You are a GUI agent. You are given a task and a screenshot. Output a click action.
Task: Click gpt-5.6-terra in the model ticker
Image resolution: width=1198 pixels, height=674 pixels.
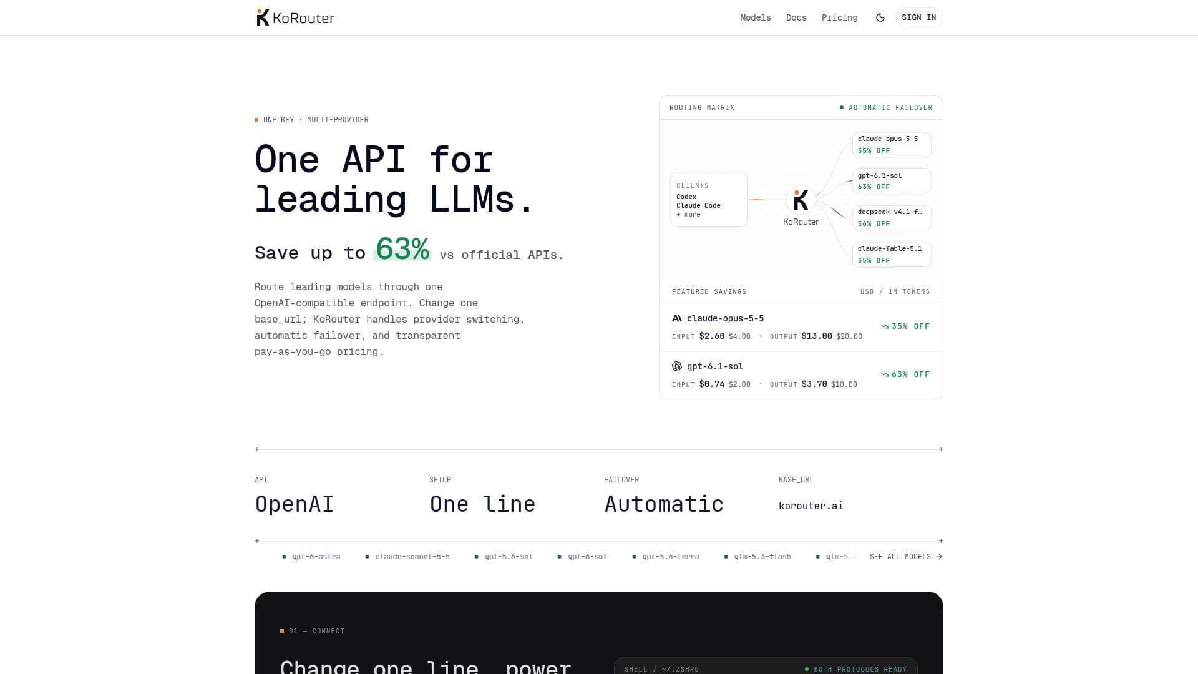(x=665, y=557)
